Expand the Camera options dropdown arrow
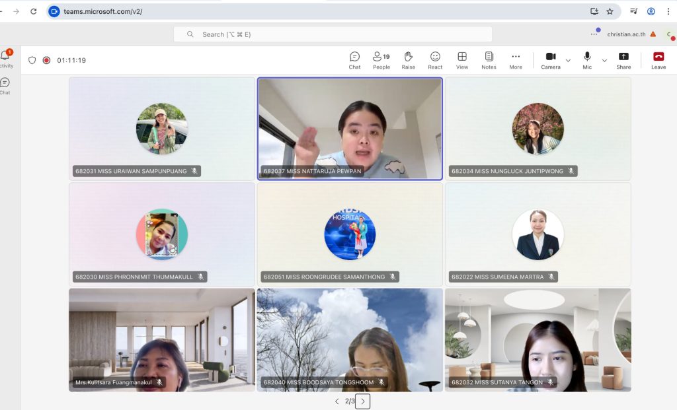Viewport: 677px width, 410px height. click(568, 61)
